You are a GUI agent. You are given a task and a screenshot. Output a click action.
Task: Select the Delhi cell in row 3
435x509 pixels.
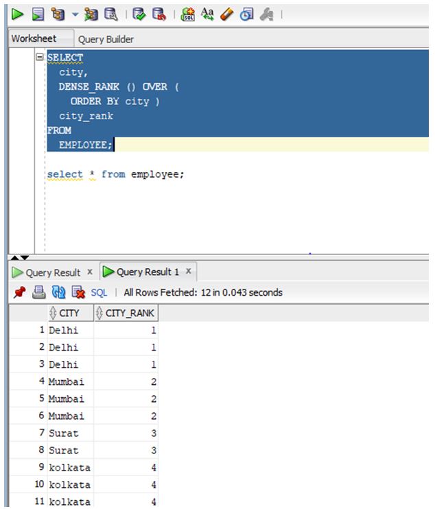tap(71, 364)
